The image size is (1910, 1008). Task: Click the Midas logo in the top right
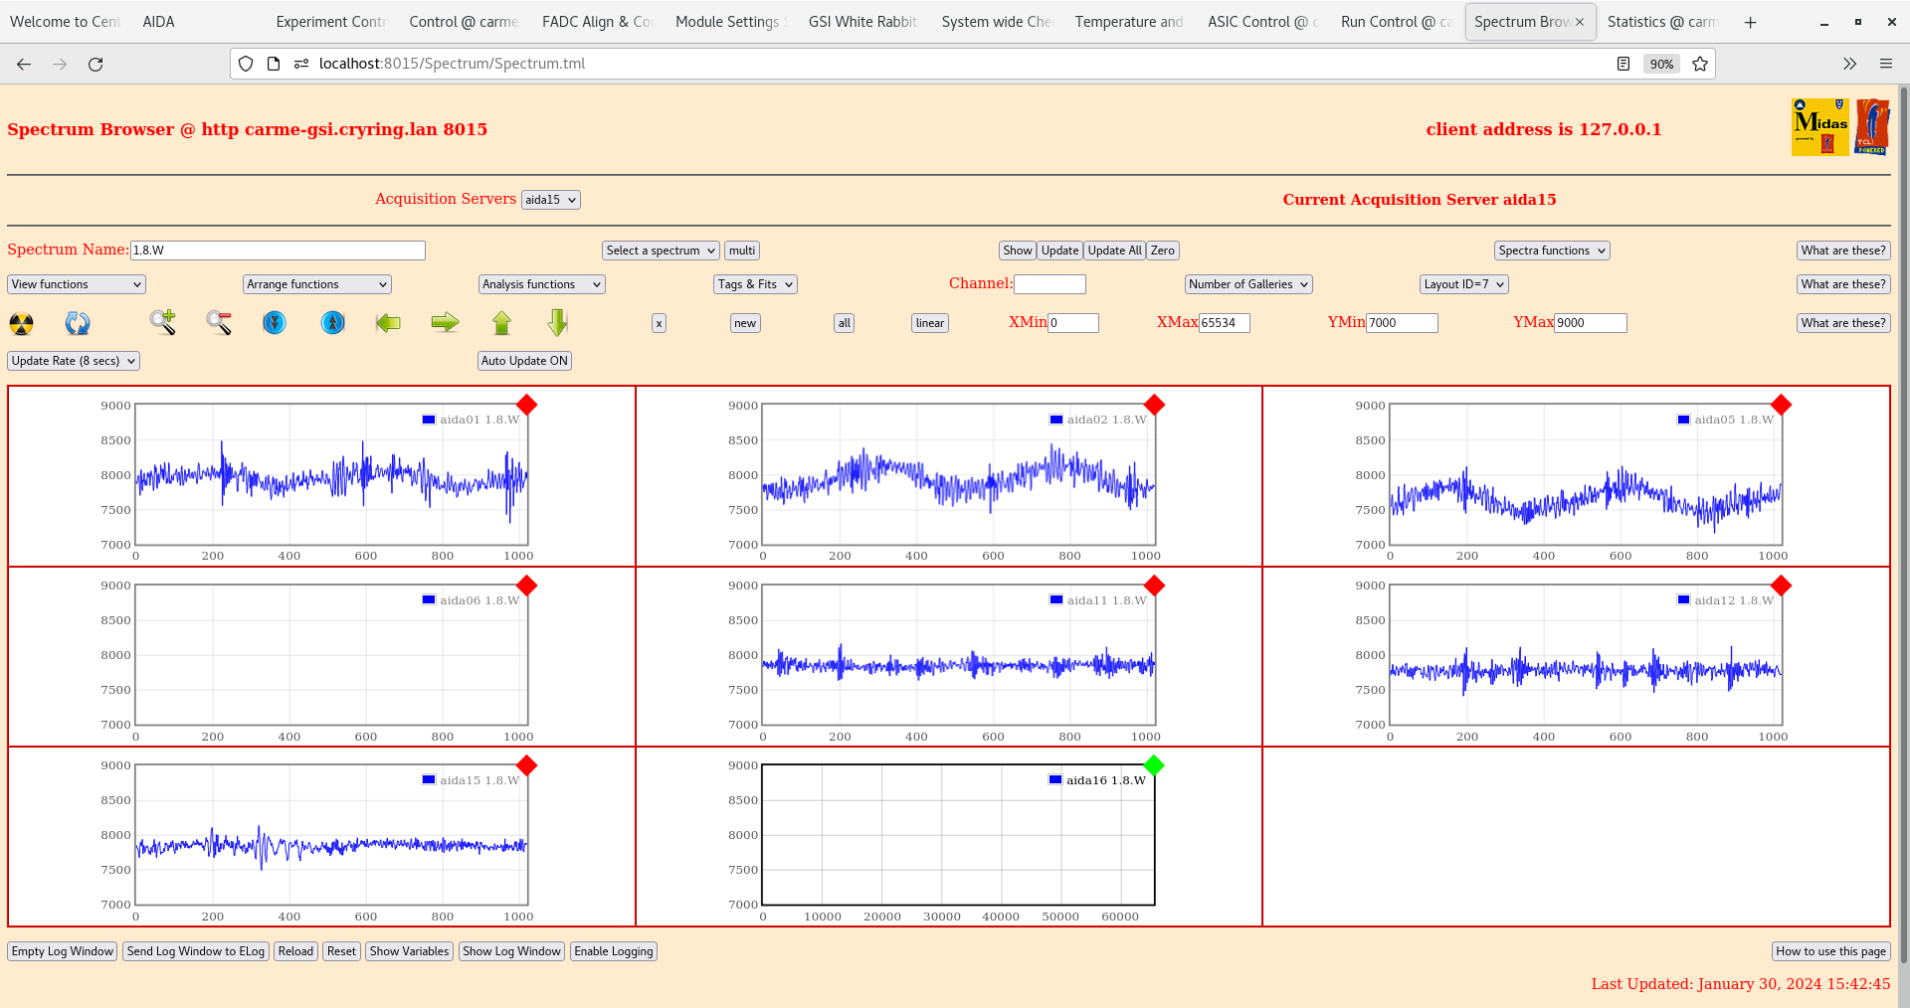(x=1818, y=126)
